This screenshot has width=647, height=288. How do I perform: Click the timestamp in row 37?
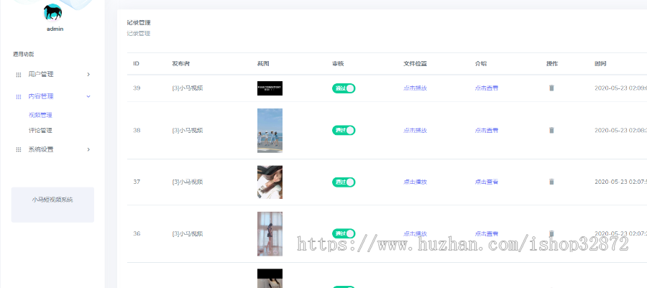(620, 182)
